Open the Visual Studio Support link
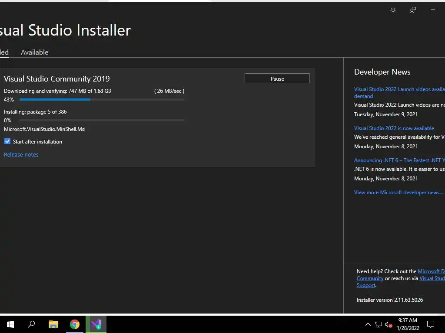 432,278
